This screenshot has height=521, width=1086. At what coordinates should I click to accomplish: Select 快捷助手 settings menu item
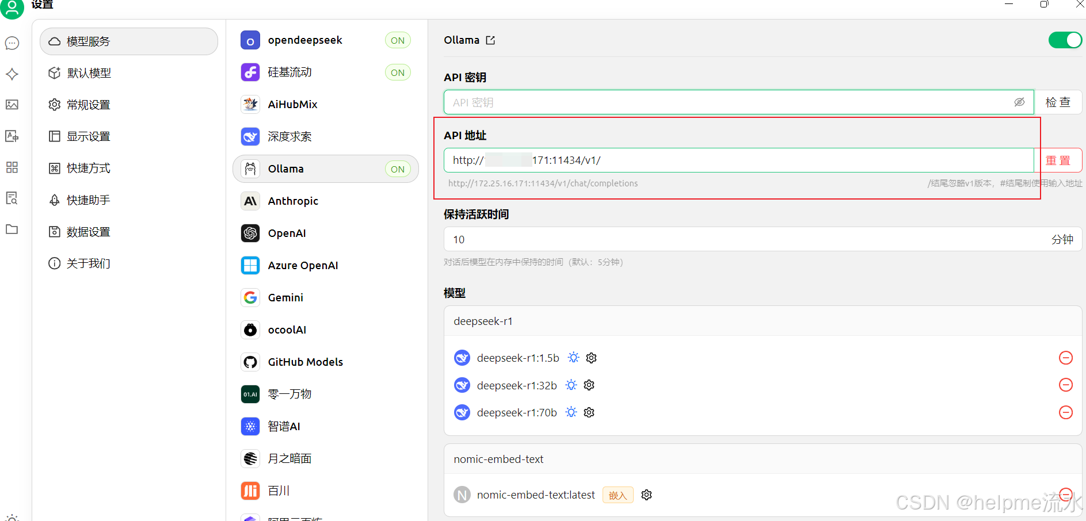coord(129,200)
